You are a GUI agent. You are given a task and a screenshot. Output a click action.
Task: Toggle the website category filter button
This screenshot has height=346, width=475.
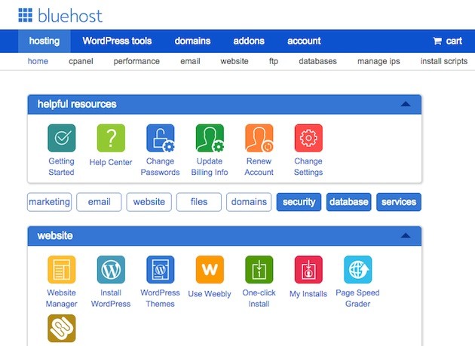click(x=149, y=202)
